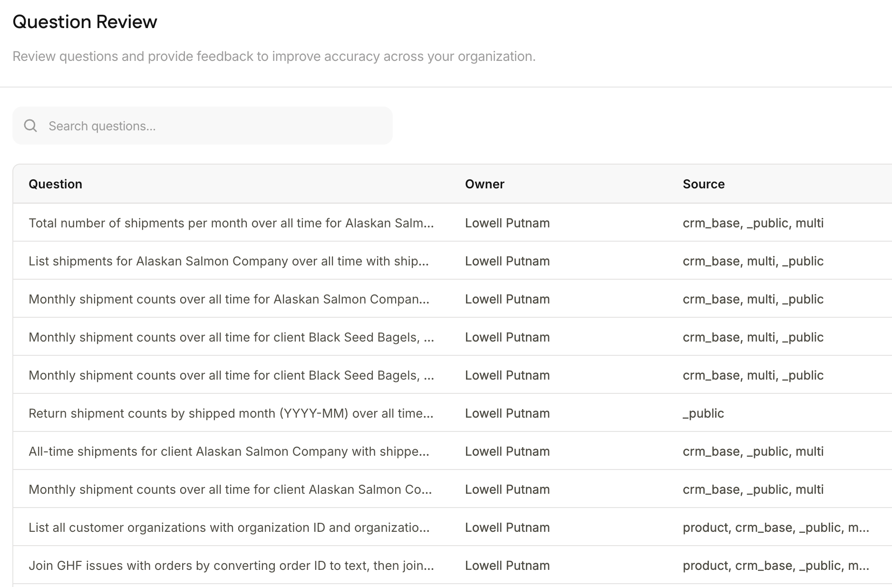Click Lowell Putnam owner in 'List all customer organizations' row
This screenshot has height=587, width=892.
click(x=507, y=528)
